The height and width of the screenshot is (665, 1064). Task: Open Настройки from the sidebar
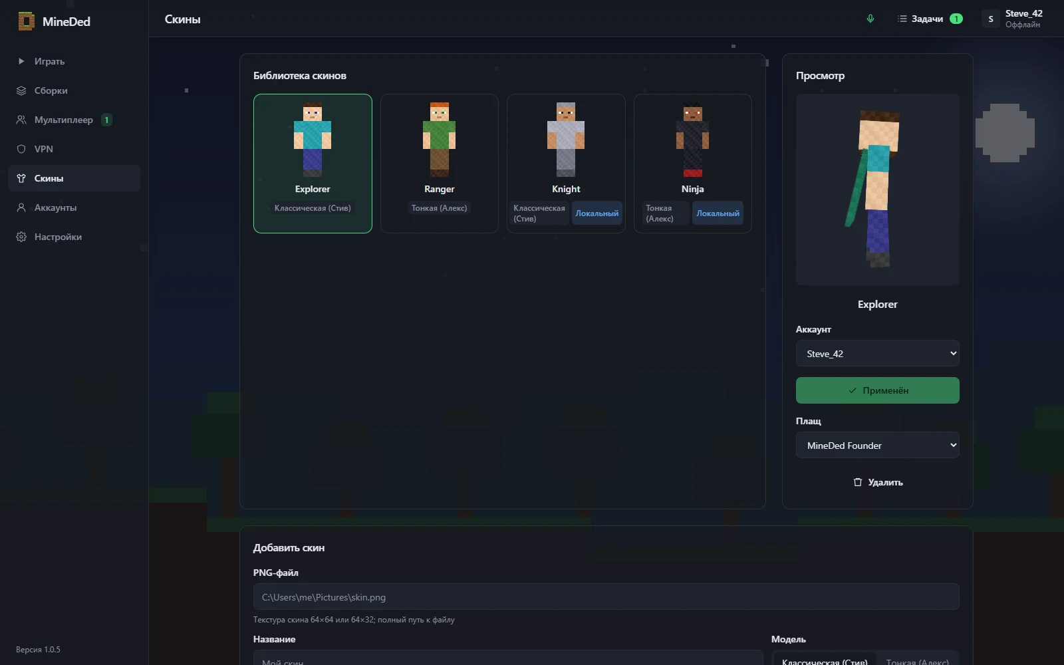[74, 237]
